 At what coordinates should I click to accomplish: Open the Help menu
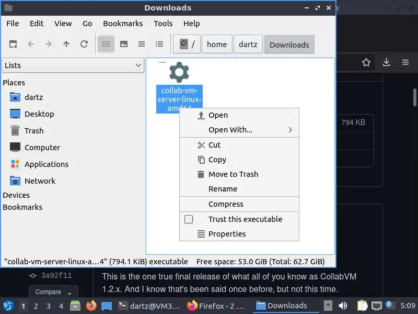tap(191, 24)
